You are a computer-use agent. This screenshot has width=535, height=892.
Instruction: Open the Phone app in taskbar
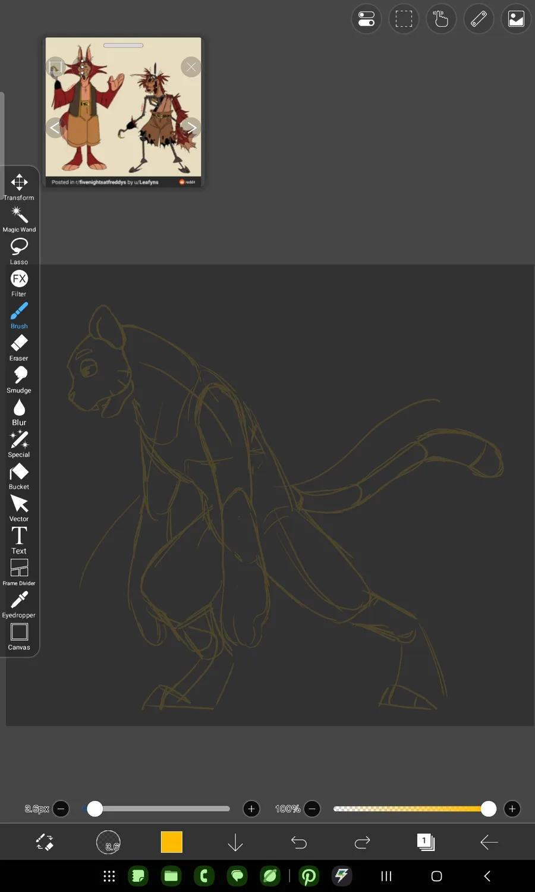(x=204, y=876)
